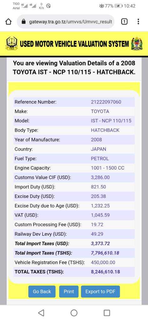Tap the Android home circle button
Image resolution: width=148 pixels, height=321 pixels.
click(74, 313)
